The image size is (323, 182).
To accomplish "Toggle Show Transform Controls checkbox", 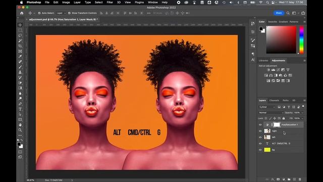I will (x=69, y=13).
